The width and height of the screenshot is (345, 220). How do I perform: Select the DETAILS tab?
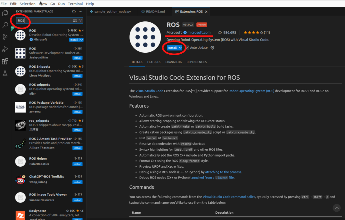pos(137,62)
